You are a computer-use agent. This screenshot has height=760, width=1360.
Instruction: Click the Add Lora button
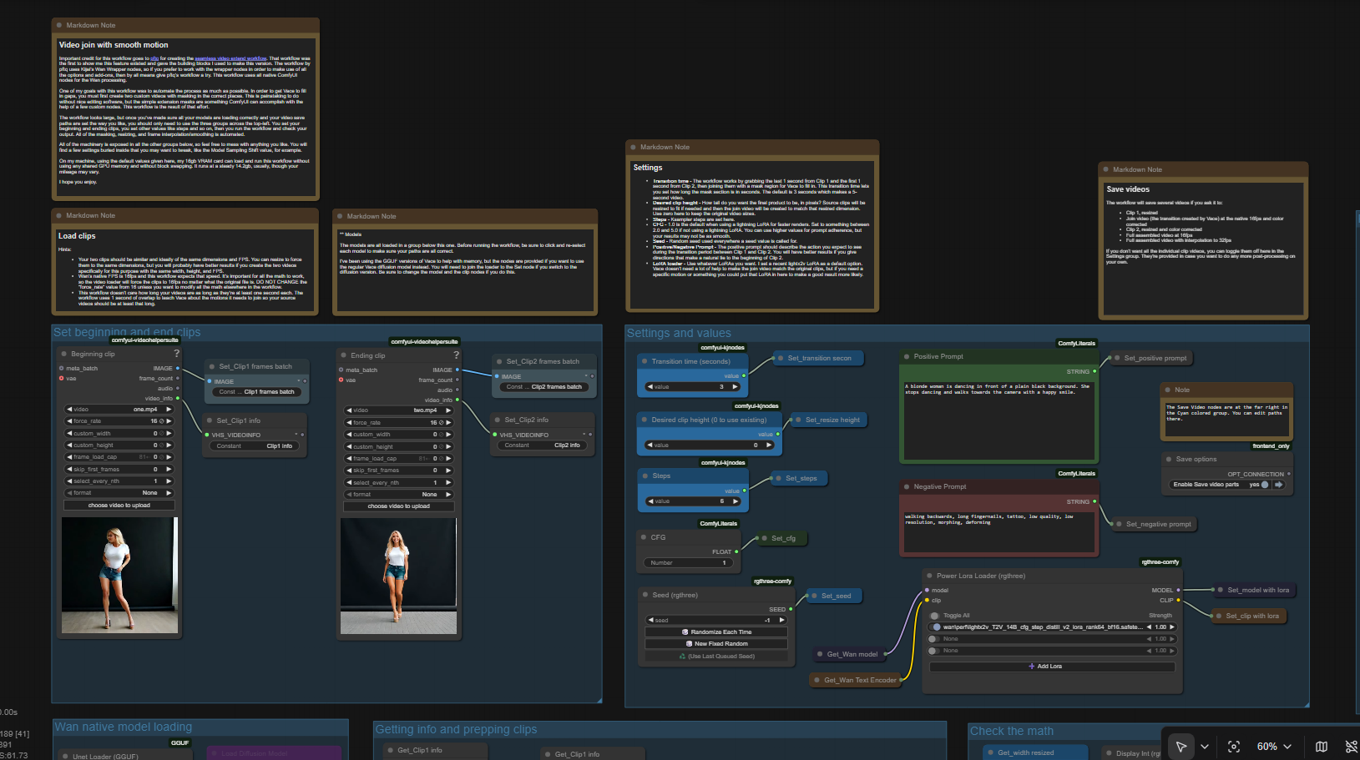tap(1051, 667)
